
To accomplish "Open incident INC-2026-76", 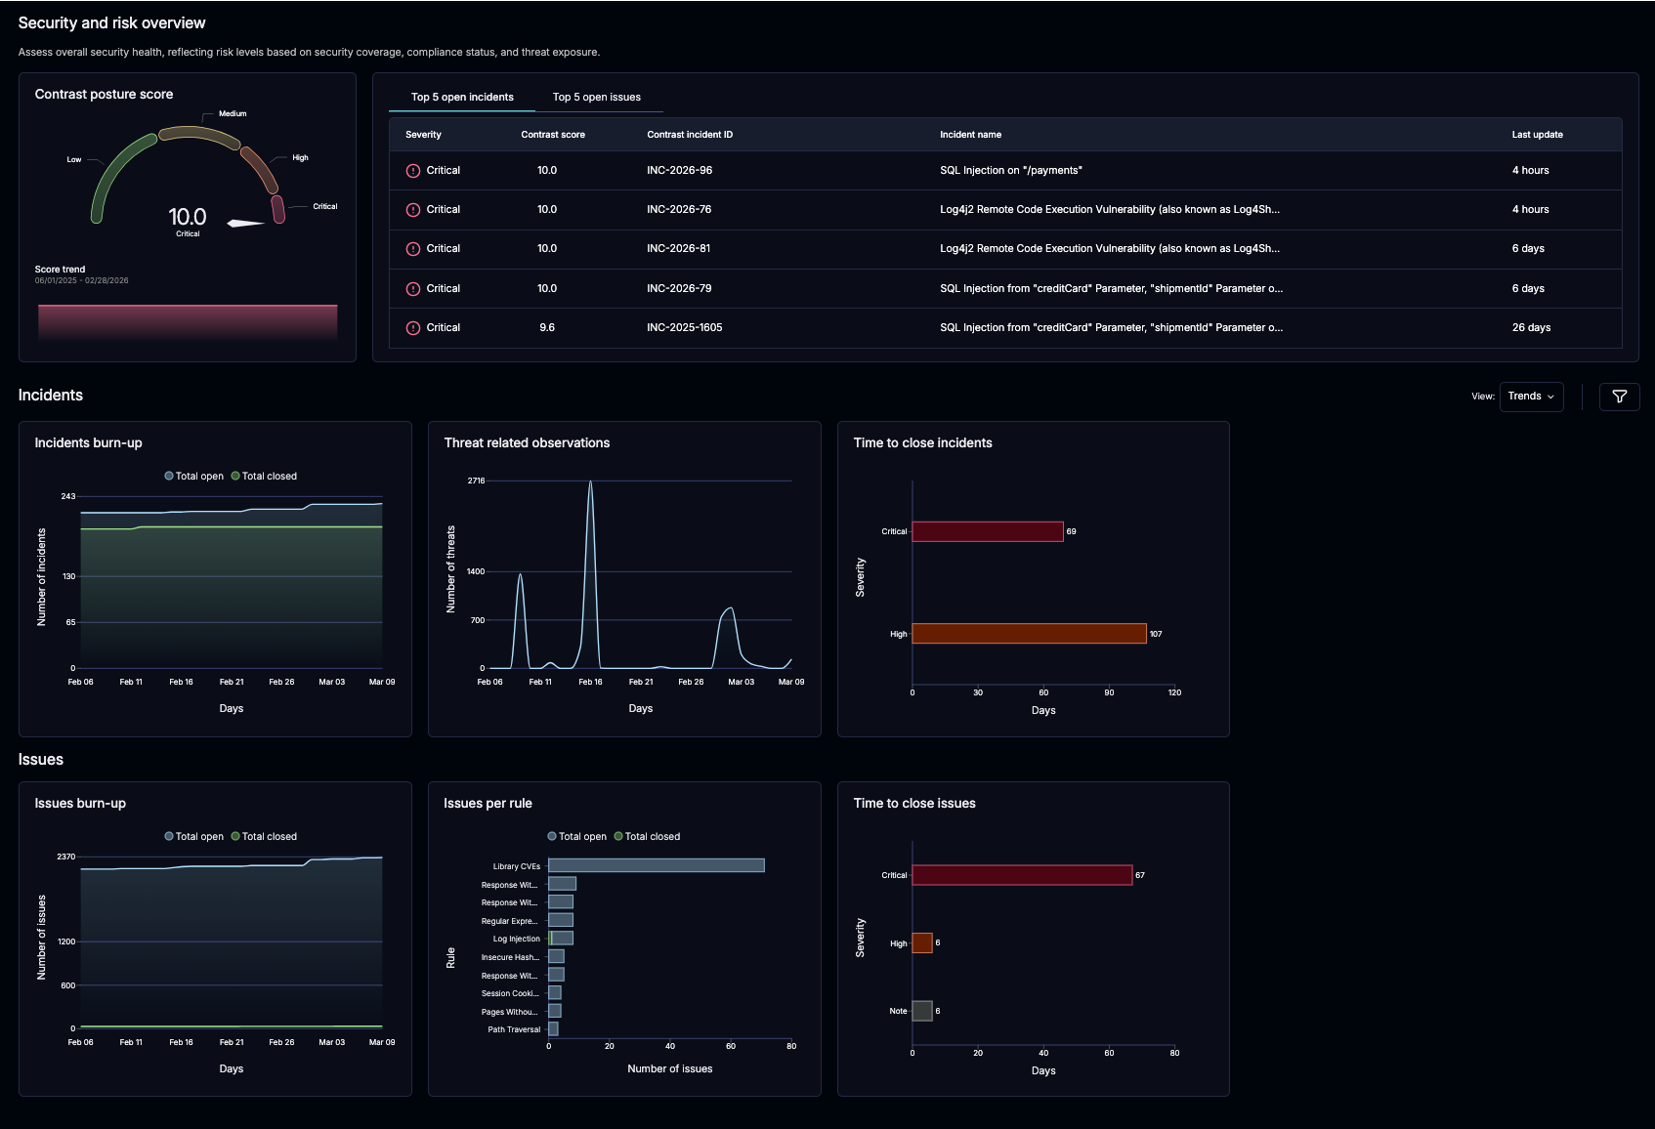I will (680, 209).
